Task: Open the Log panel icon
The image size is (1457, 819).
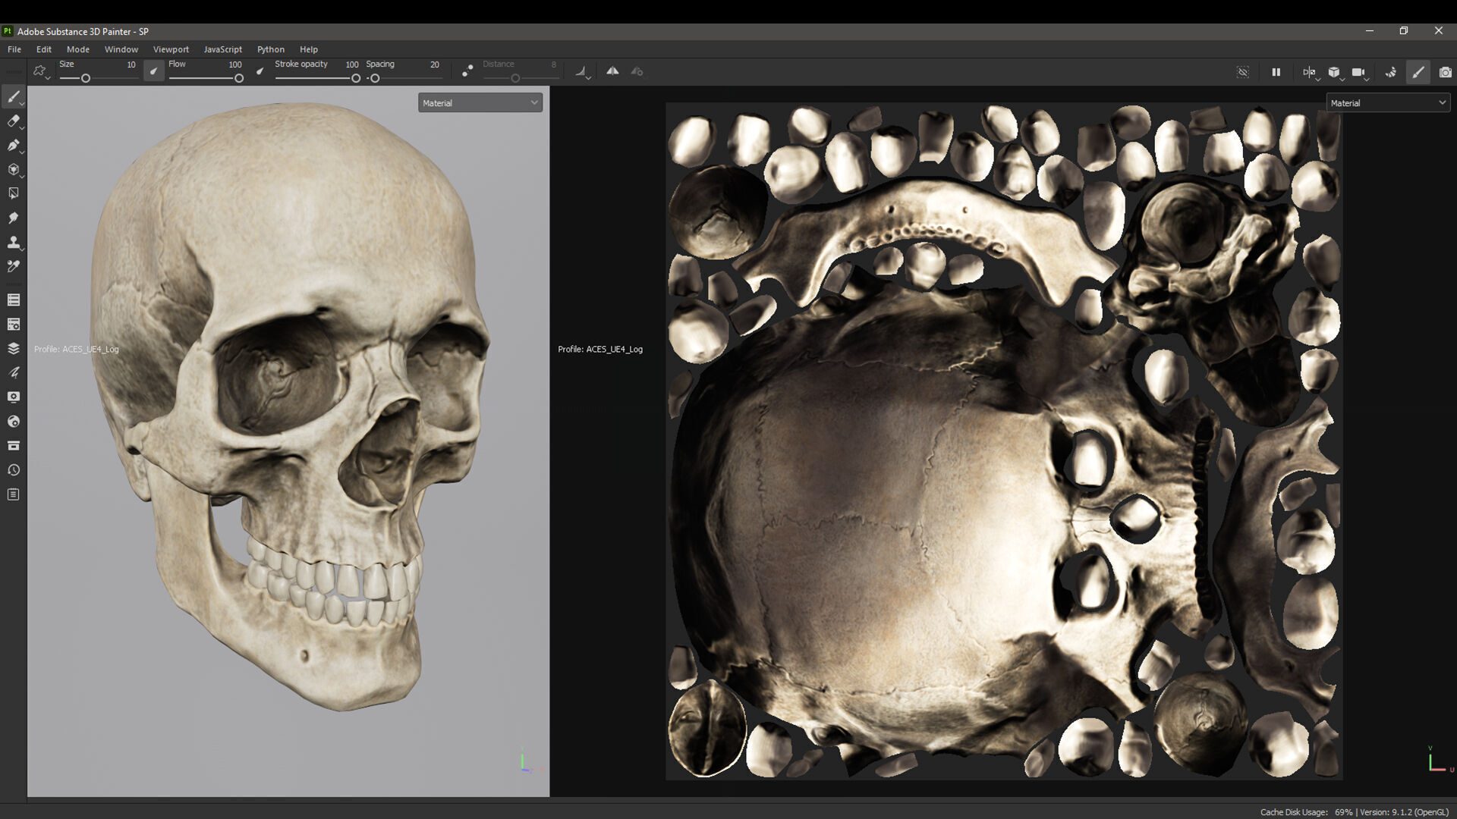Action: click(13, 494)
